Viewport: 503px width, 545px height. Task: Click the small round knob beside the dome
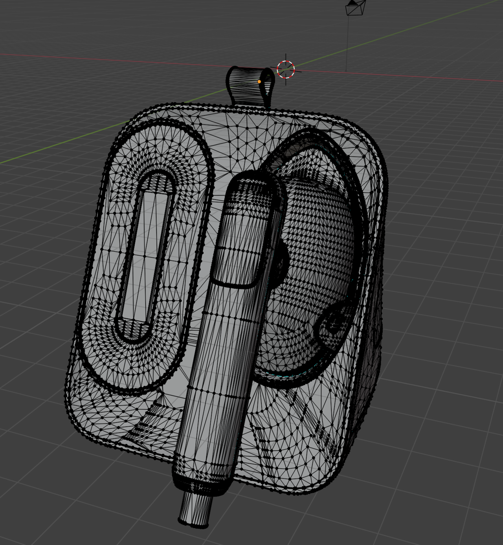click(x=333, y=325)
